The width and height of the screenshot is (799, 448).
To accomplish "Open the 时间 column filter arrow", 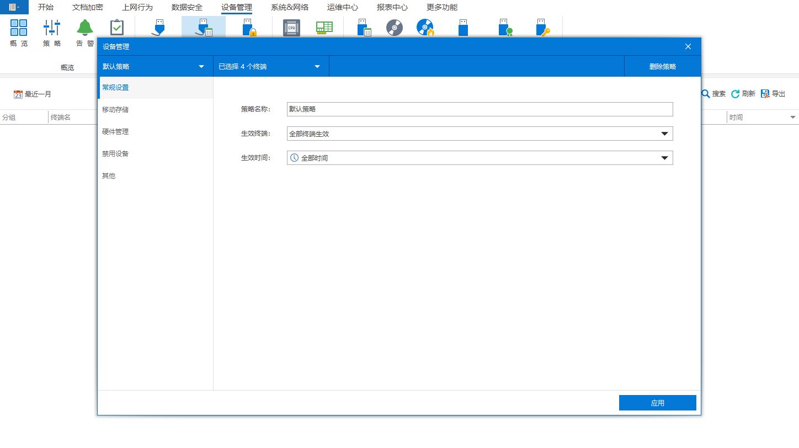I will 793,118.
